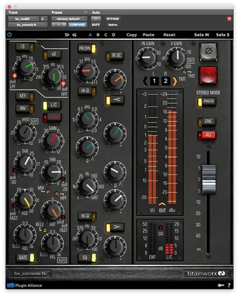Click the red compressor GAIN knob
239x296 pixels.
pyautogui.click(x=53, y=140)
